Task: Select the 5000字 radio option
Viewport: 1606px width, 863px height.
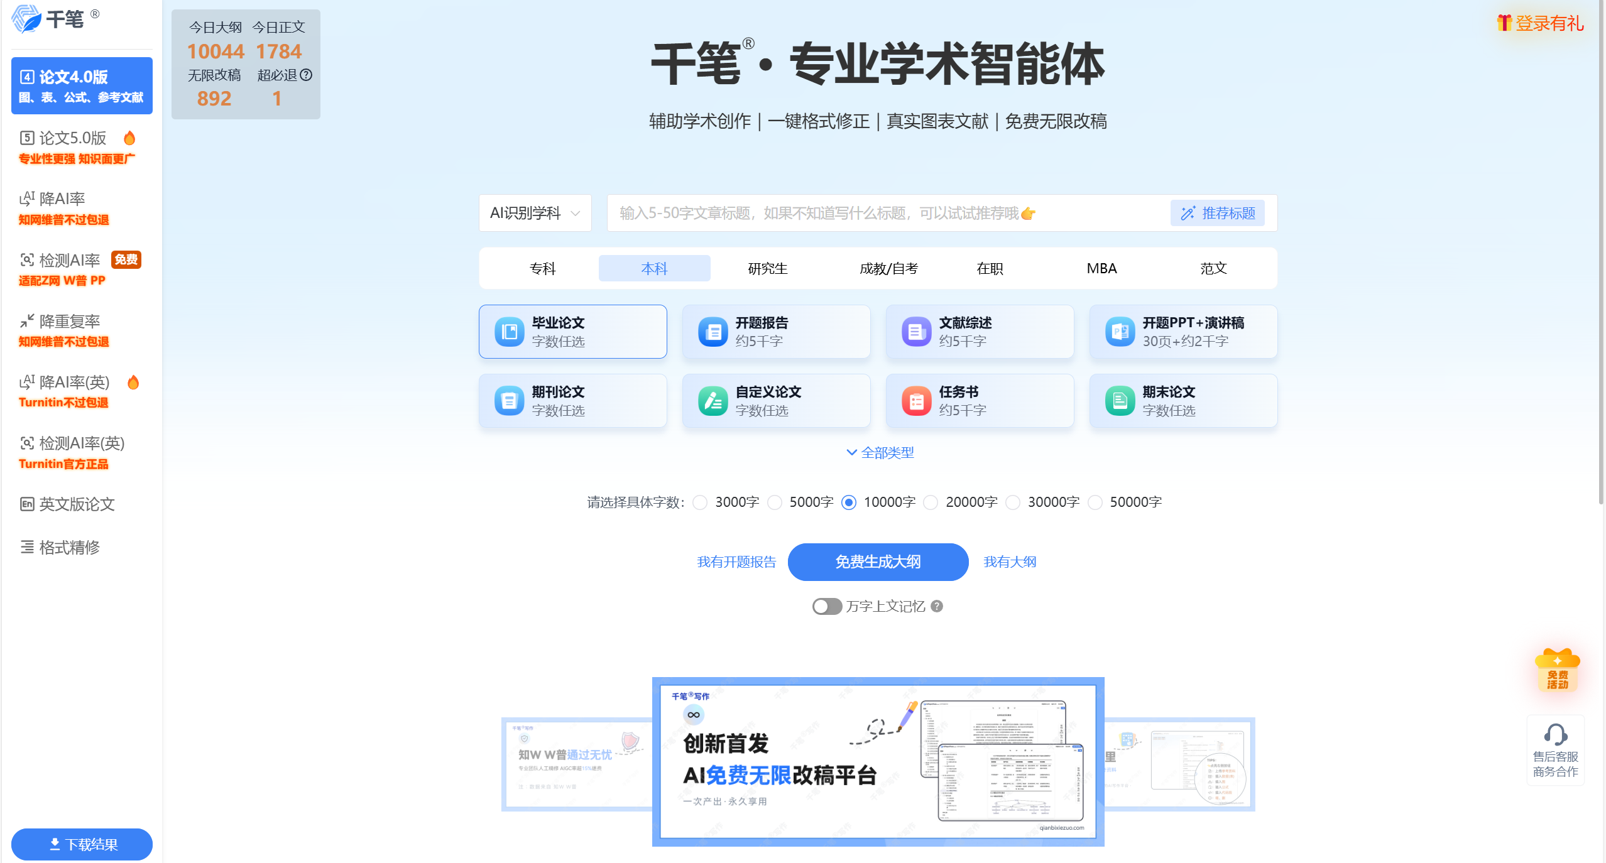Action: (x=775, y=502)
